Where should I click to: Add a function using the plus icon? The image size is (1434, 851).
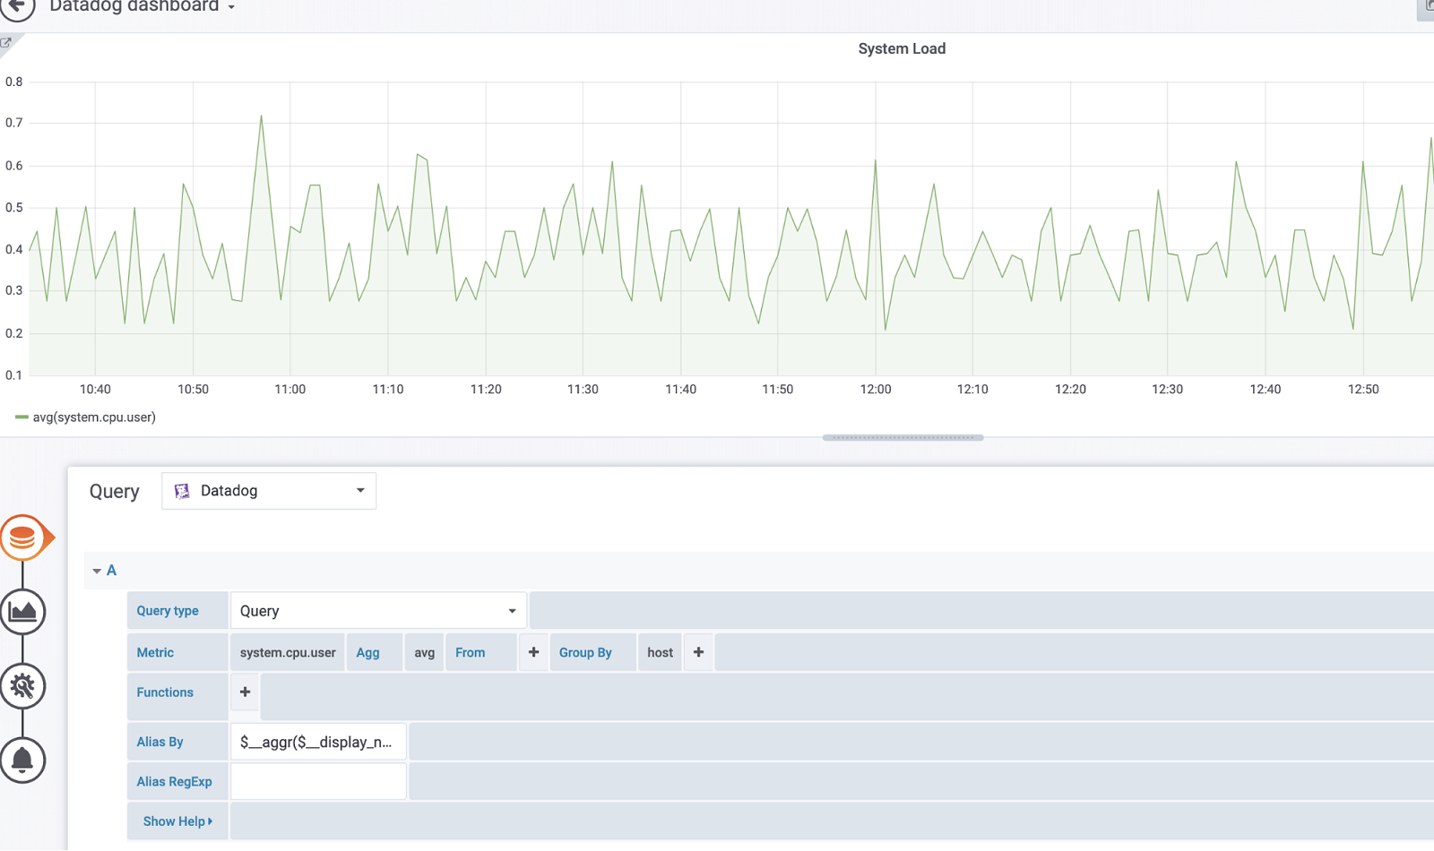point(244,692)
